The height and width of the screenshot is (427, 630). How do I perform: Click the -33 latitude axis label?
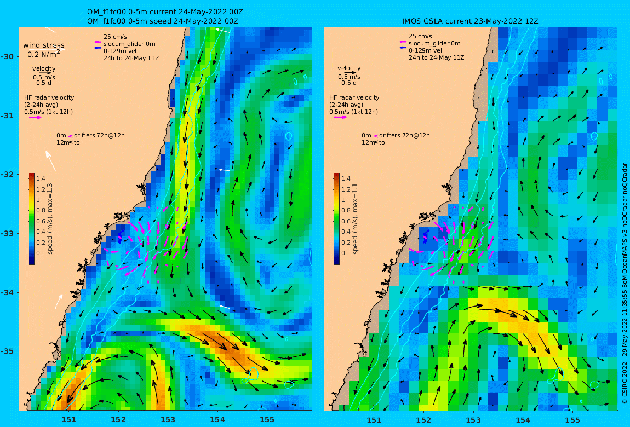tap(7, 234)
